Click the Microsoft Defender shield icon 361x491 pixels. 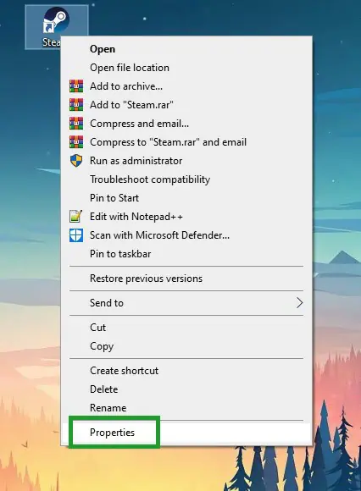point(76,235)
